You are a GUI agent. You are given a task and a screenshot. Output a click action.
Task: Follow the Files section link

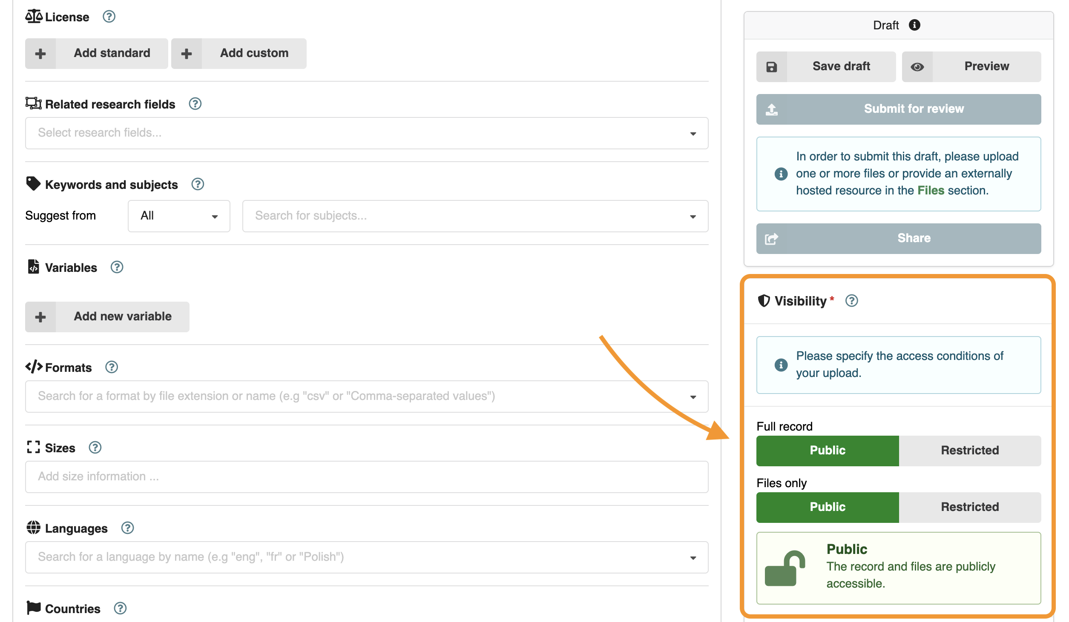coord(931,190)
